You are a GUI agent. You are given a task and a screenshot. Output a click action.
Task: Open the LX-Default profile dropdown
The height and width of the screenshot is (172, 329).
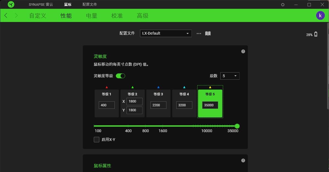[166, 33]
